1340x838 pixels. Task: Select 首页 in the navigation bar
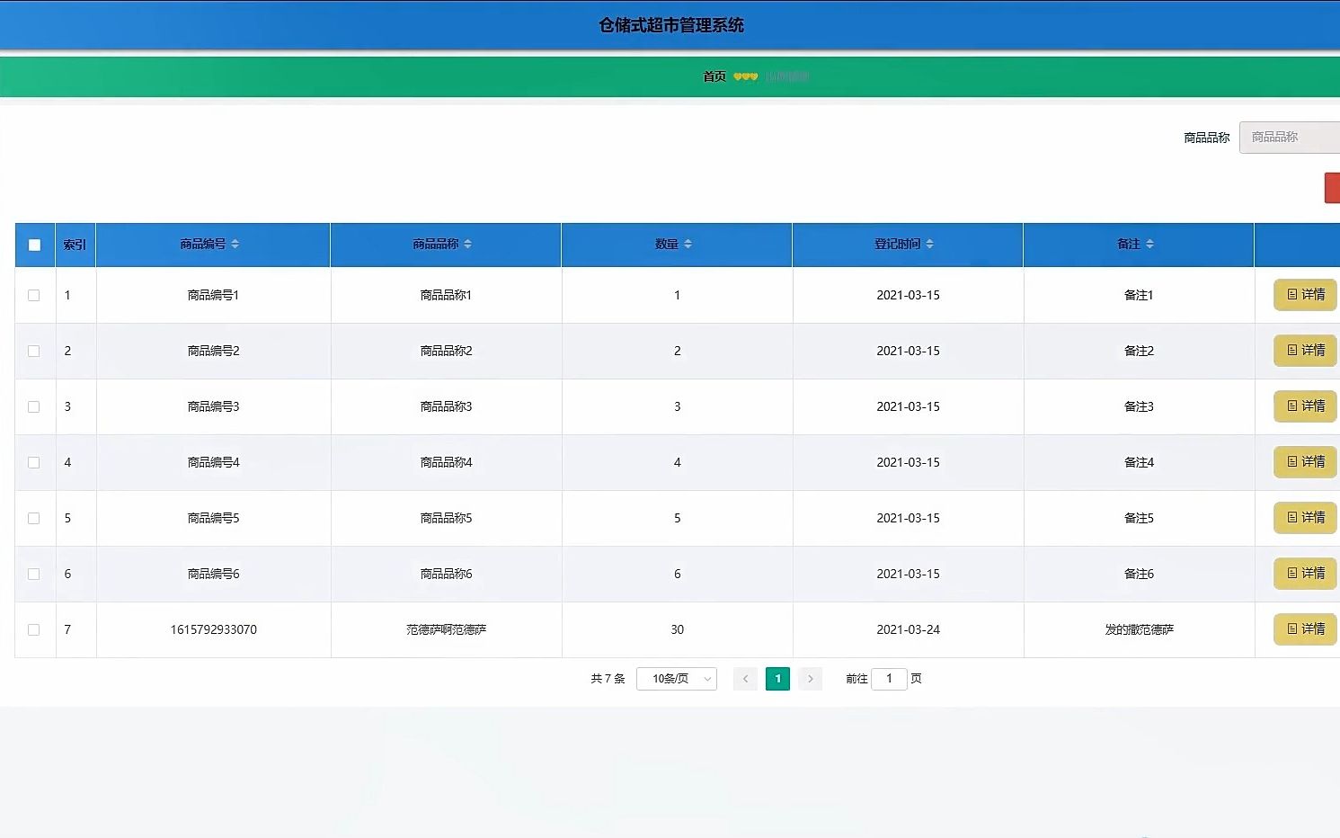[713, 76]
